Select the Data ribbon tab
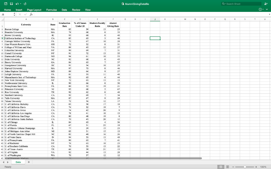This screenshot has height=169, width=271. pos(64,10)
